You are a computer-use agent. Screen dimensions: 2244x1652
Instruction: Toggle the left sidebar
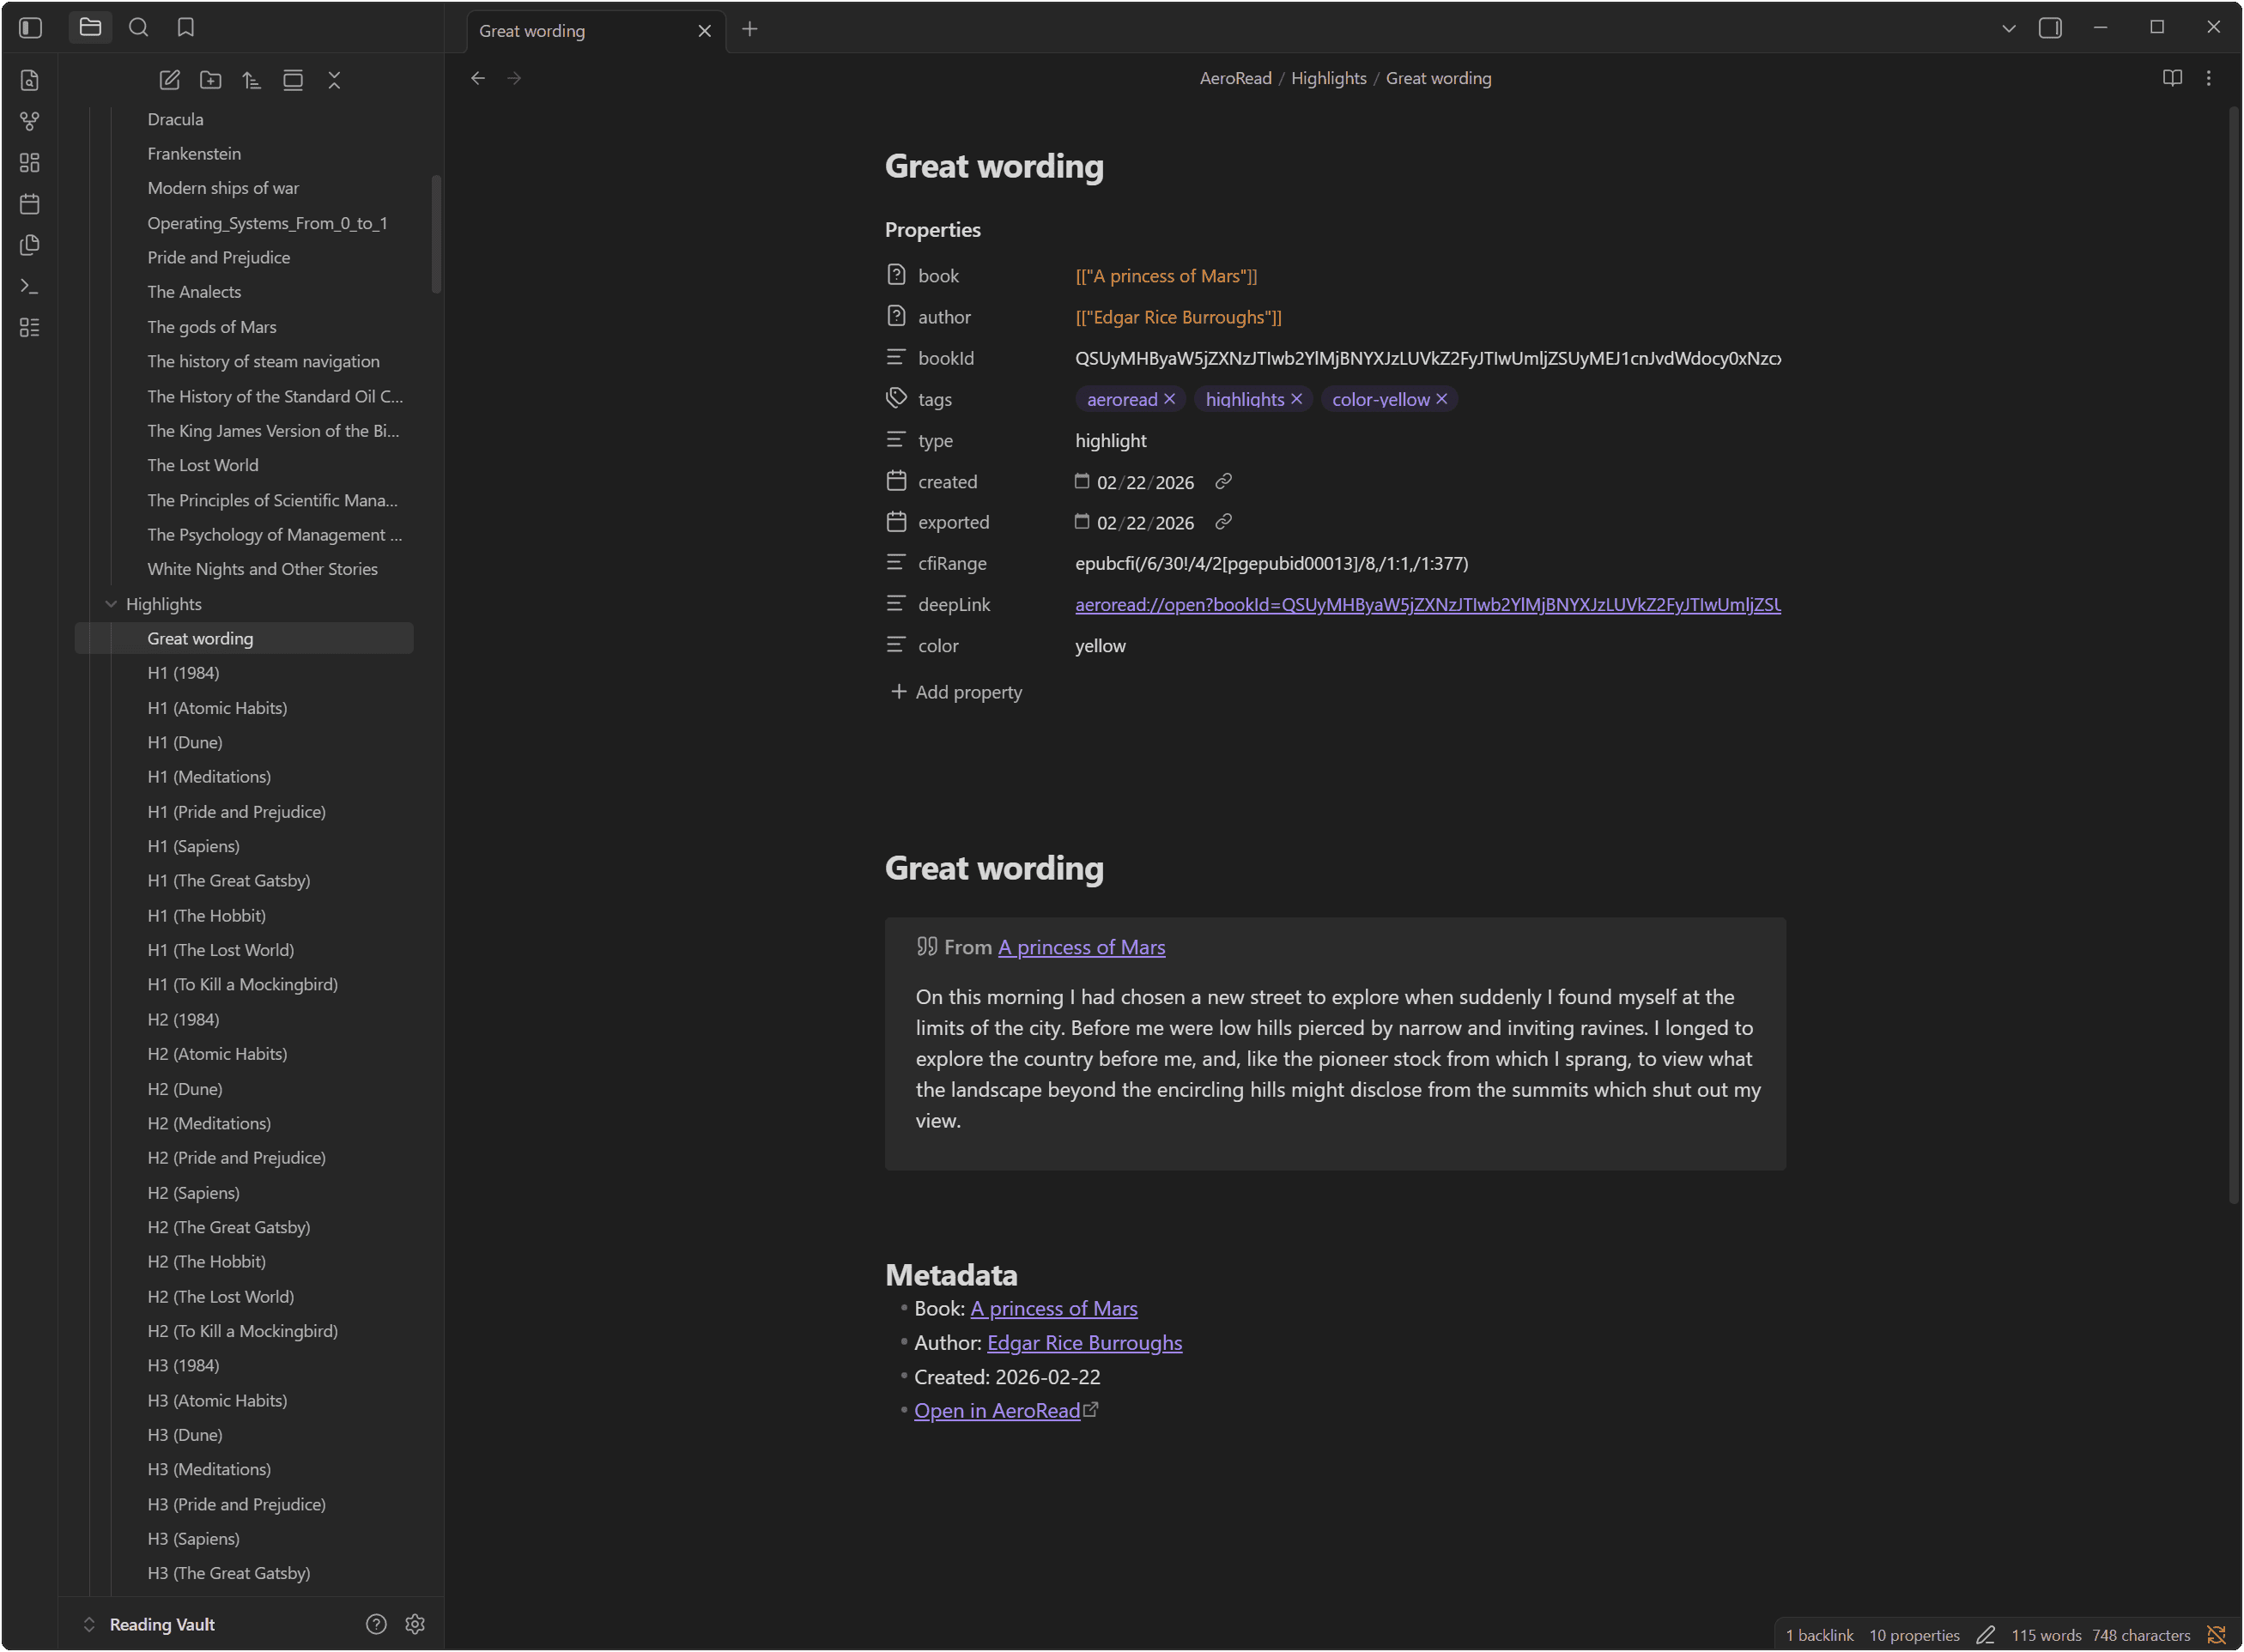click(31, 28)
